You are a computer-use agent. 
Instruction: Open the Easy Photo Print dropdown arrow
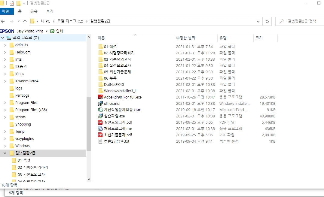[47, 31]
